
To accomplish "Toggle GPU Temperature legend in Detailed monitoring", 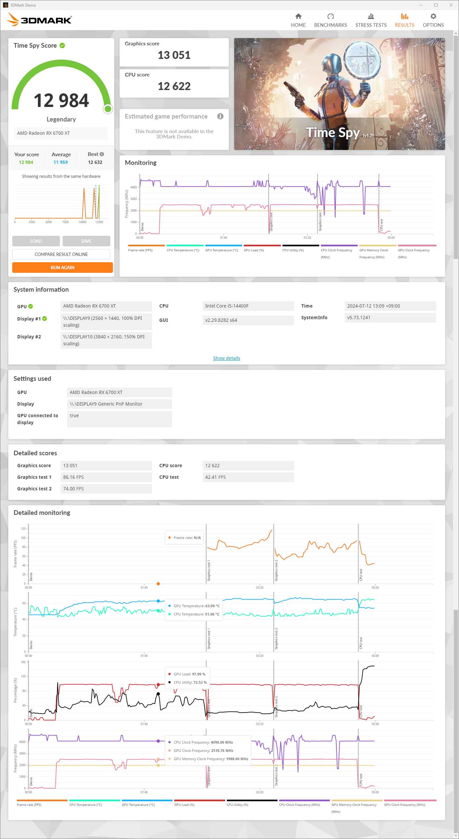I will coord(147,803).
